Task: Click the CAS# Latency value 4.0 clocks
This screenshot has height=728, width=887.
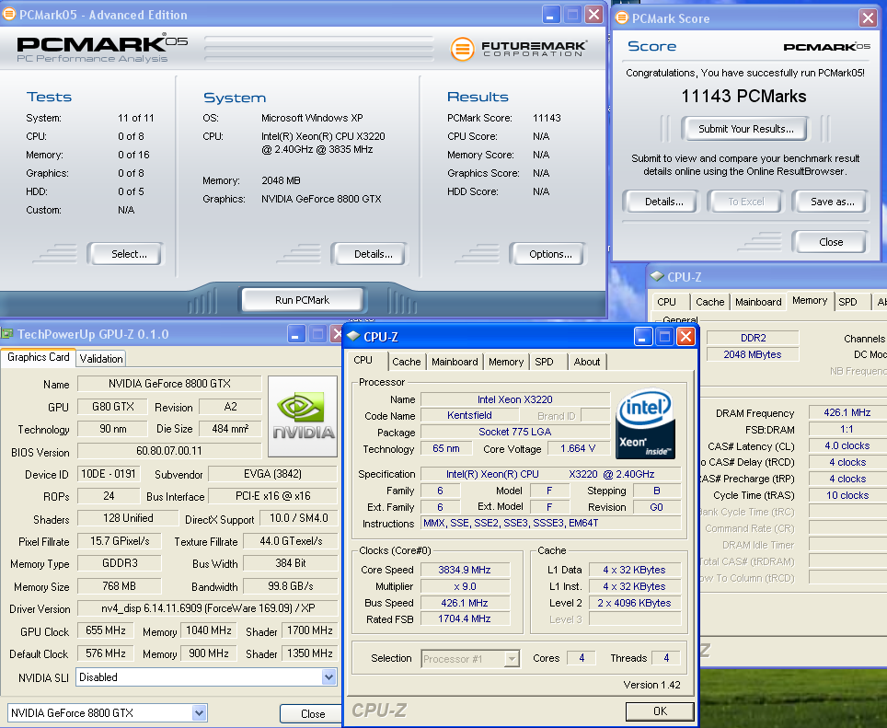Action: 847,445
